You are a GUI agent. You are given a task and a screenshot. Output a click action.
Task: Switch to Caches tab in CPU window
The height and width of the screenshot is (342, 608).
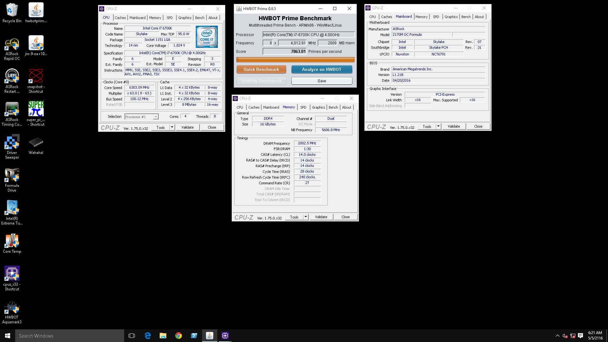pyautogui.click(x=120, y=18)
